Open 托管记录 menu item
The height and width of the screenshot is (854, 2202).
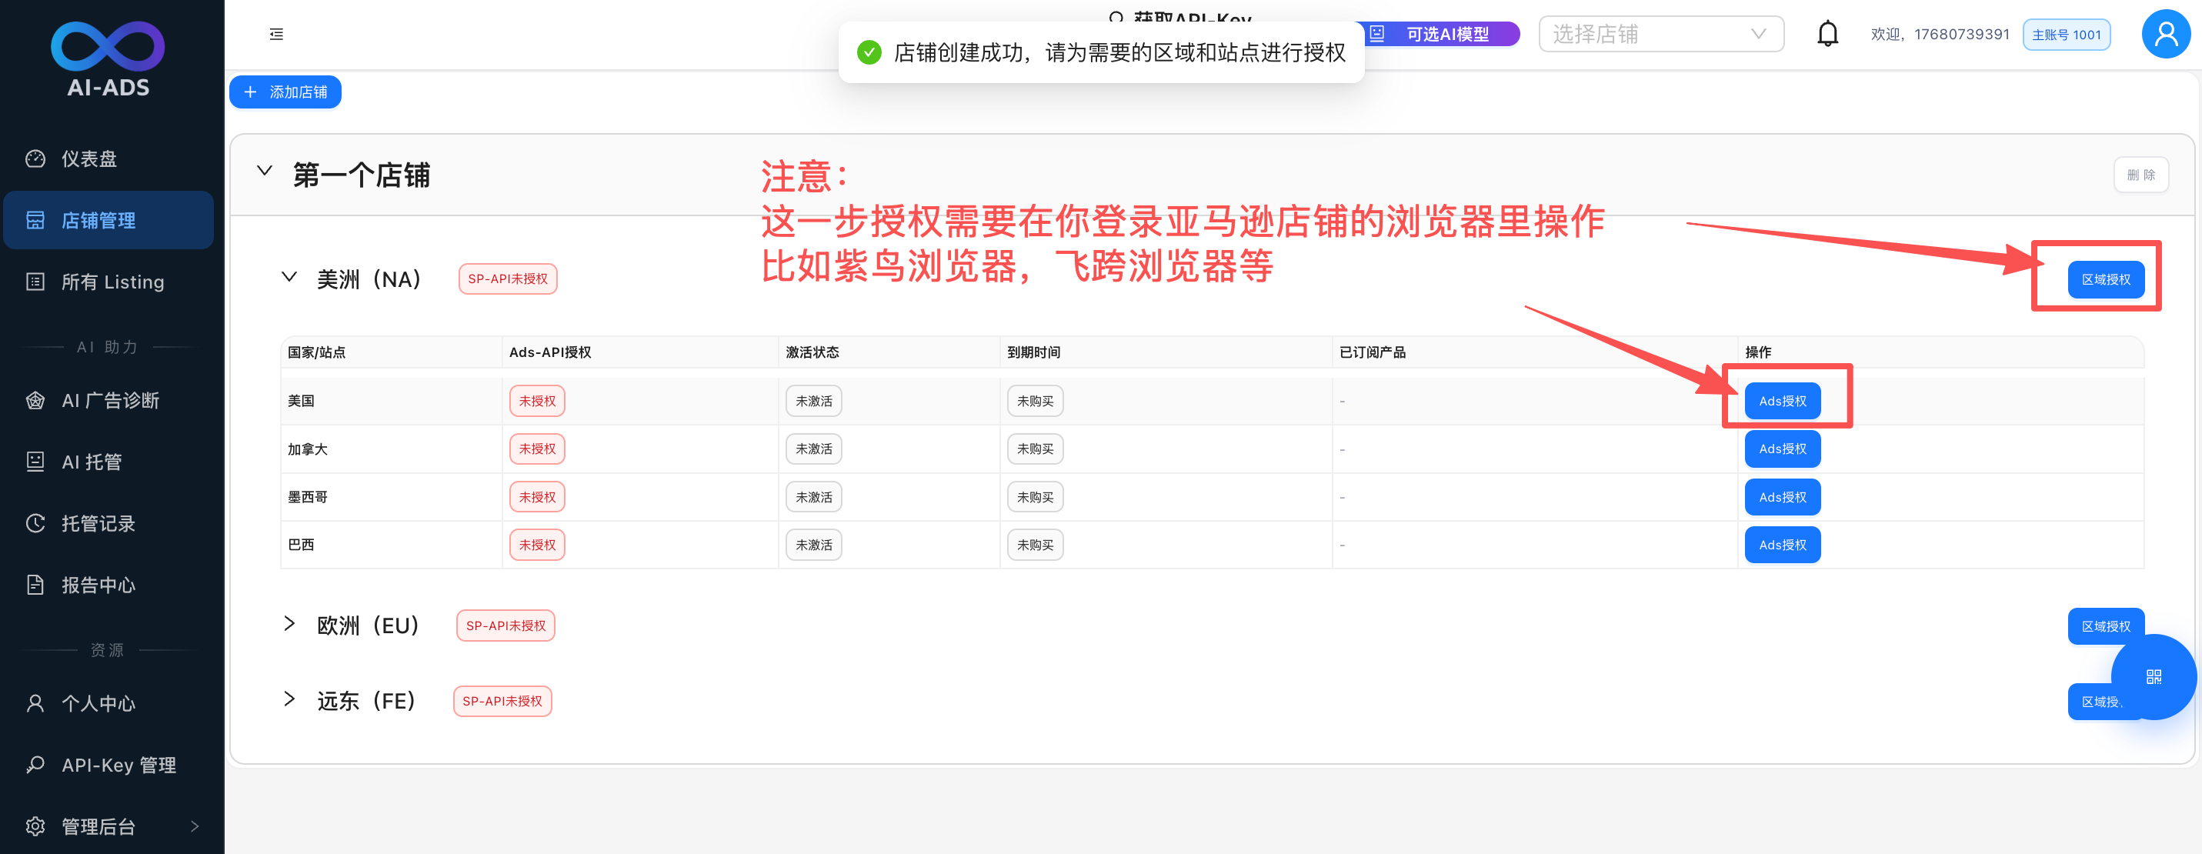pos(108,523)
